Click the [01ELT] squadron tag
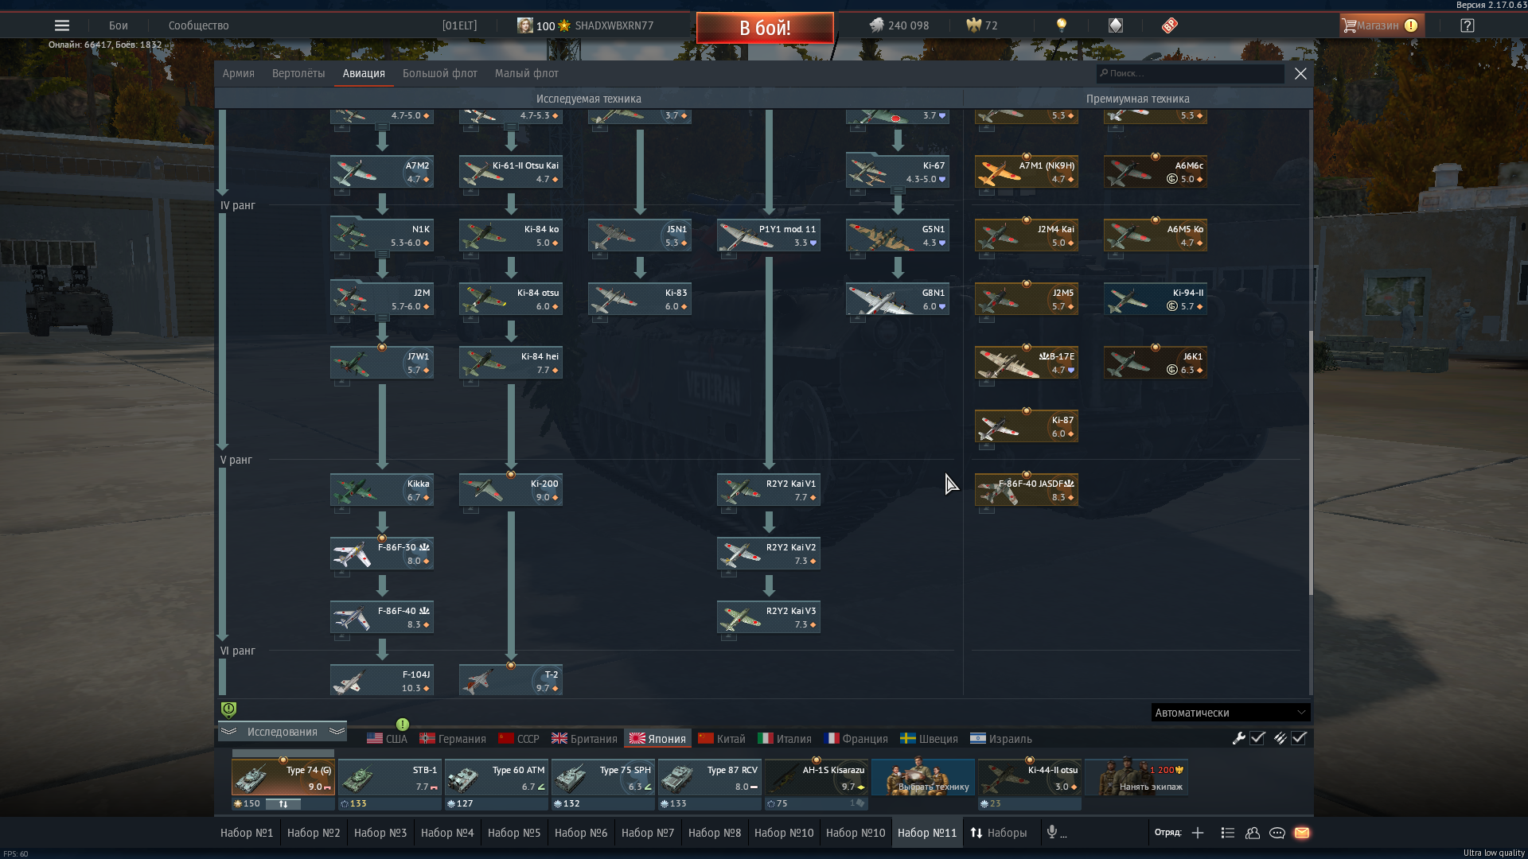This screenshot has width=1528, height=859. 460,25
